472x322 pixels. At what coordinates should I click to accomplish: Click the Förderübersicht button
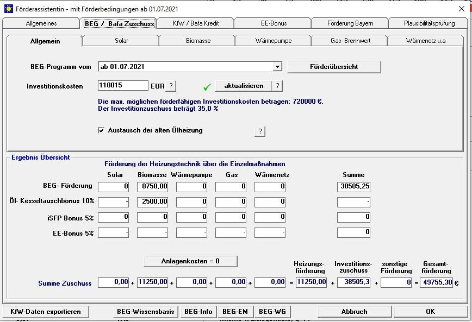334,67
